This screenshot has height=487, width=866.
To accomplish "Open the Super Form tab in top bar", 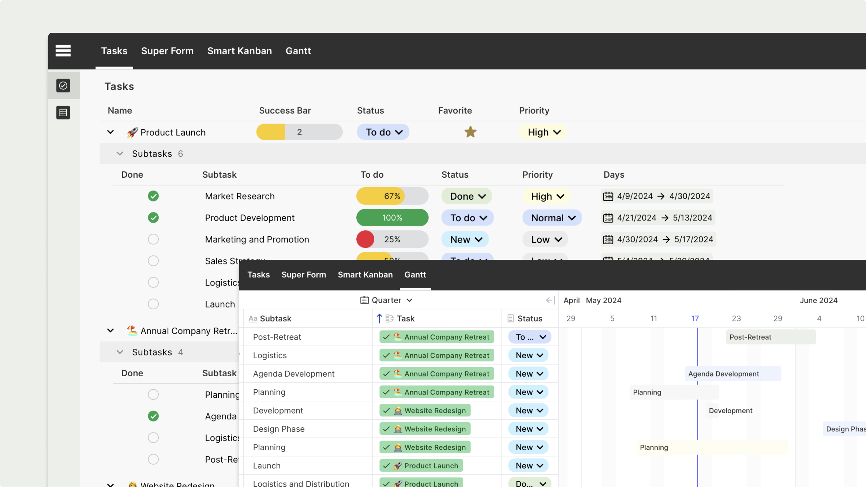I will [x=167, y=51].
